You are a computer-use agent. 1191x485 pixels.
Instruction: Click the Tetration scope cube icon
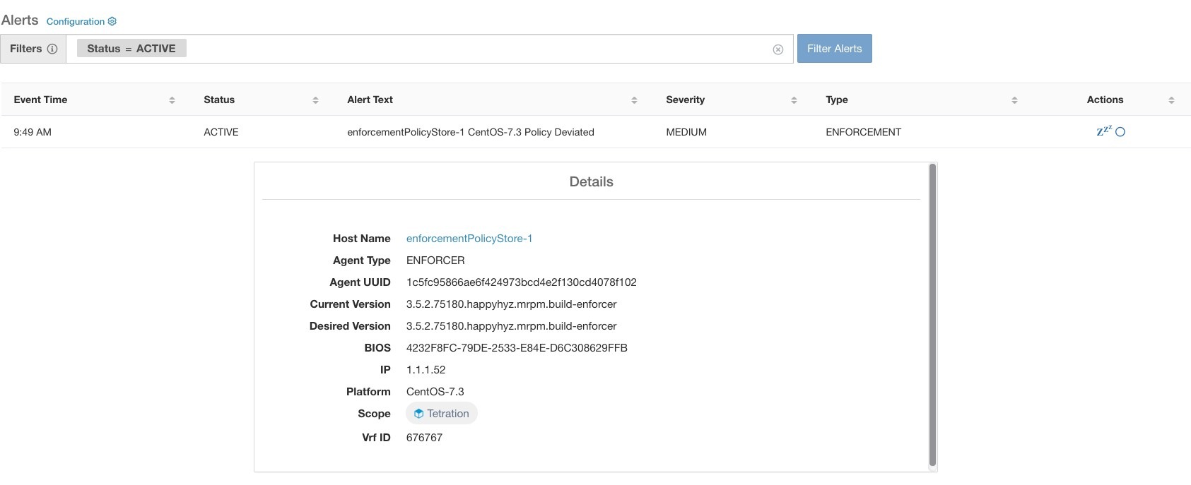[418, 414]
